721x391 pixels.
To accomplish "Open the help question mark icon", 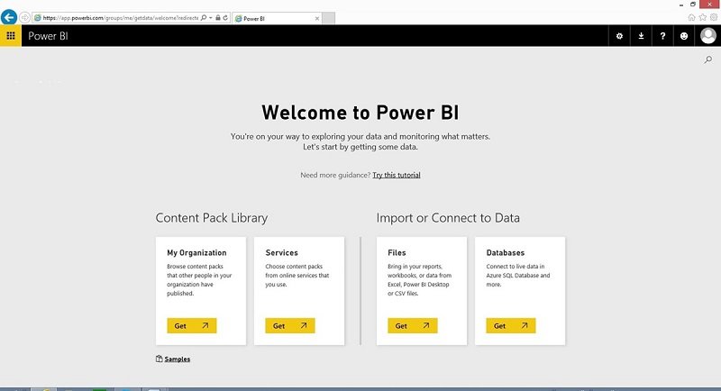I will pyautogui.click(x=662, y=36).
